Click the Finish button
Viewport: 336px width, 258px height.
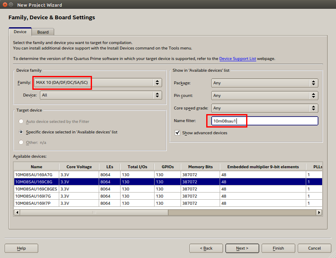click(x=278, y=248)
